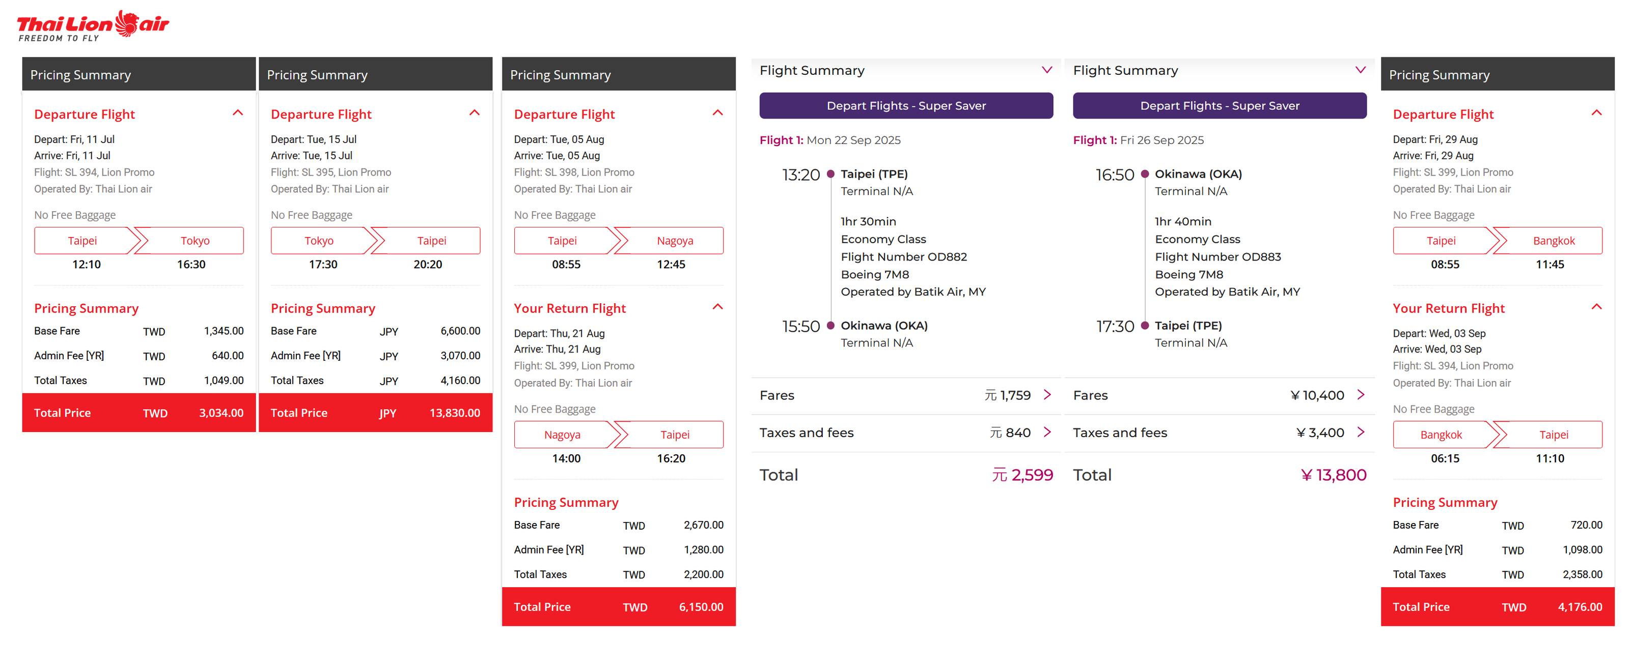The image size is (1633, 665).
Task: Click the Bangkok destination box arriving 11:45
Action: tap(1553, 241)
